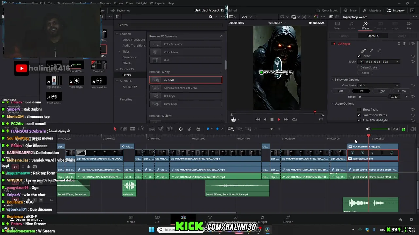Open the Fairlight menu in menu bar
Viewport: 419px width, 235px height.
(x=141, y=3)
